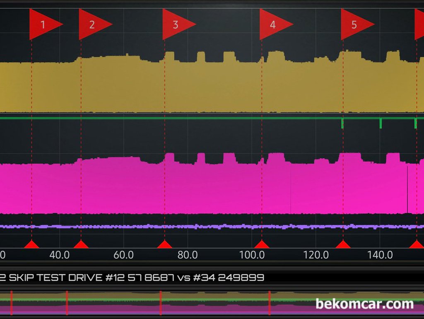This screenshot has height=319, width=424.
Task: Select the bottom triangle marker below flag 5
Action: tap(343, 244)
